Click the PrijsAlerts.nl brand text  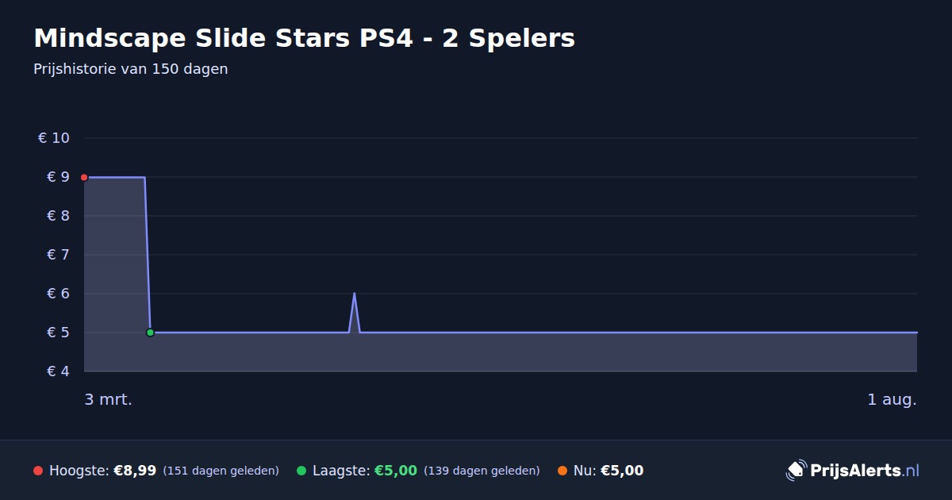coord(865,470)
